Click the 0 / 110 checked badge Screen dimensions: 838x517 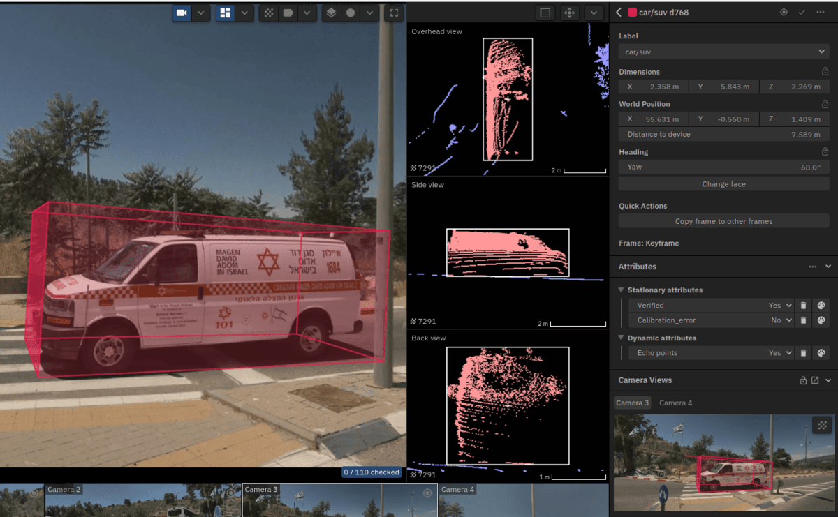click(372, 472)
